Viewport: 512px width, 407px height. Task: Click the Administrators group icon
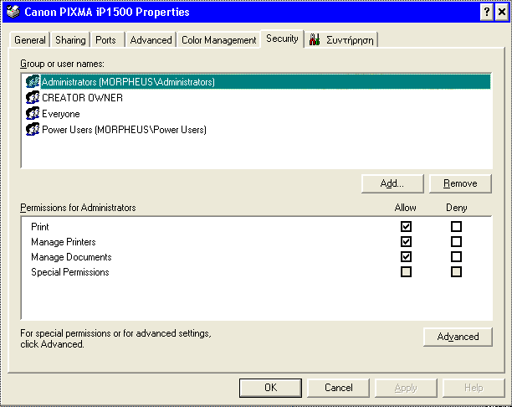click(33, 81)
